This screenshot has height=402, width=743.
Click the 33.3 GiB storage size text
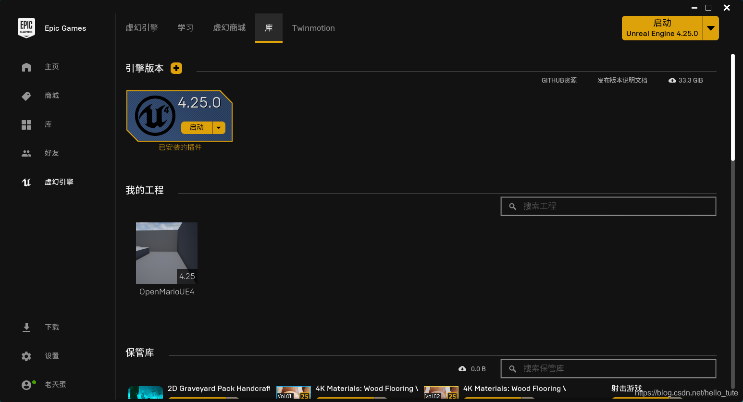point(691,80)
